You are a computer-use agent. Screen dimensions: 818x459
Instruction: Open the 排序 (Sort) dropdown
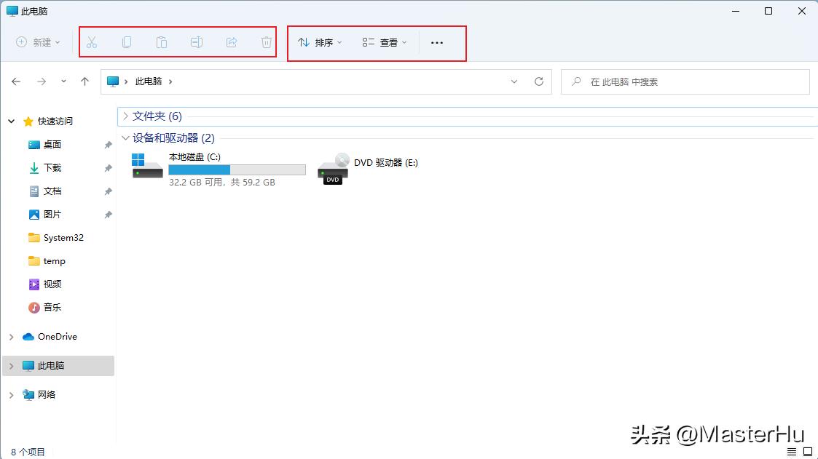(x=320, y=42)
